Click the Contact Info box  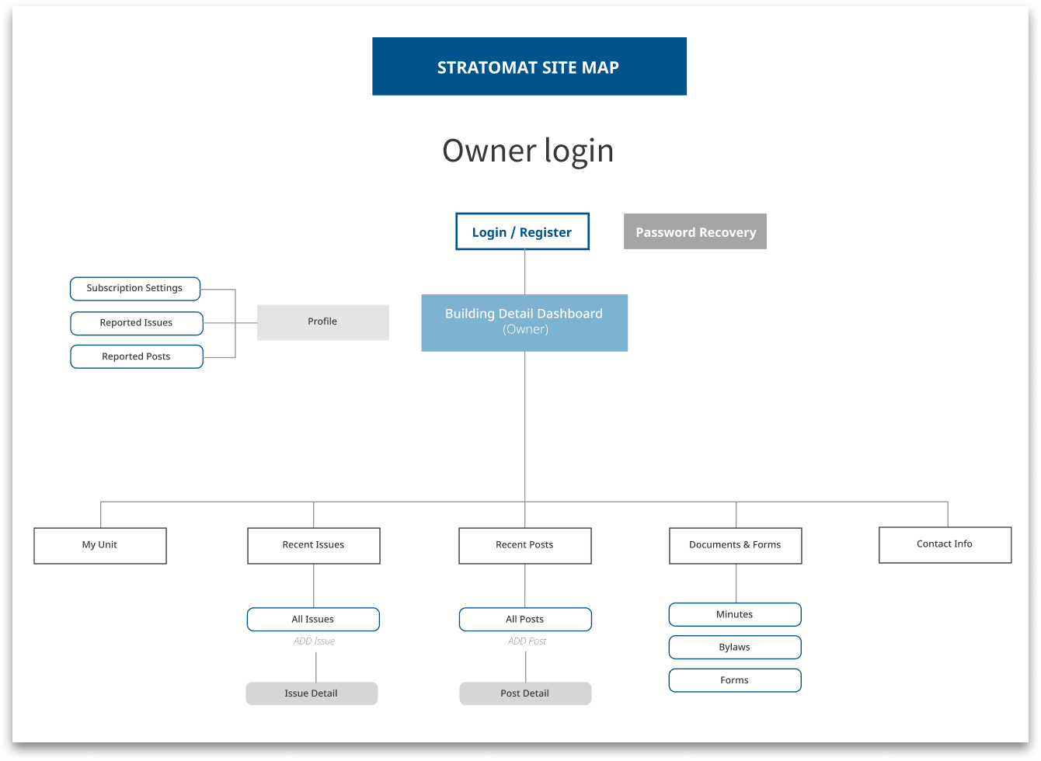coord(945,544)
